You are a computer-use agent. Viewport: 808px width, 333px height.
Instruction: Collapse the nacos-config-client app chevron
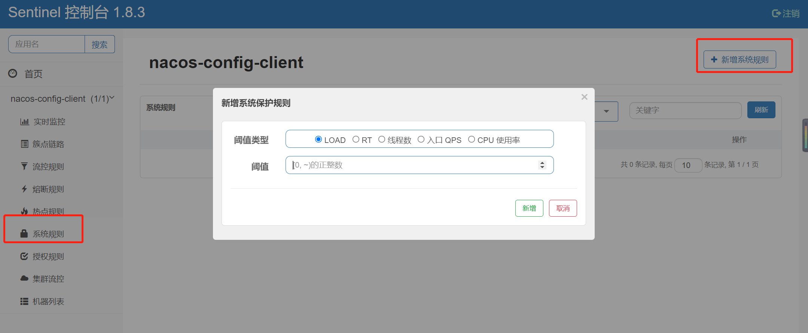coord(112,98)
